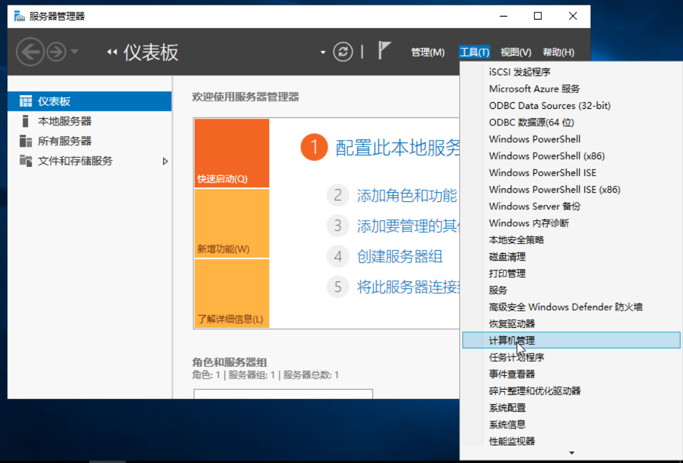Open ODBC 数据源(64 位)

tap(571, 122)
